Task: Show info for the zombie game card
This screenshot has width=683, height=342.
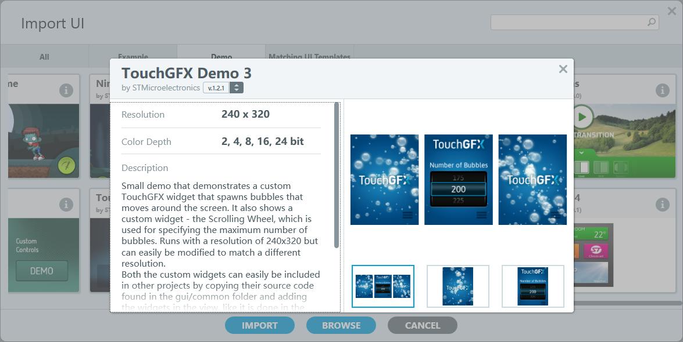Action: click(x=66, y=90)
